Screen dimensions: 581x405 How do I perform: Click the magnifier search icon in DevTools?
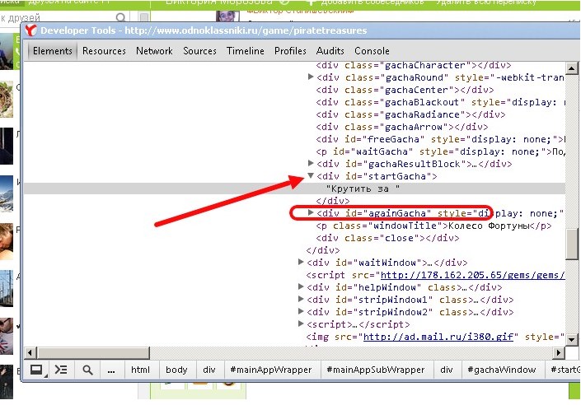pos(87,370)
